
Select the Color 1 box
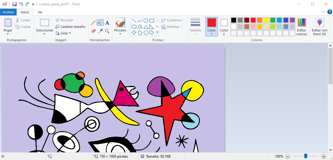click(x=211, y=27)
